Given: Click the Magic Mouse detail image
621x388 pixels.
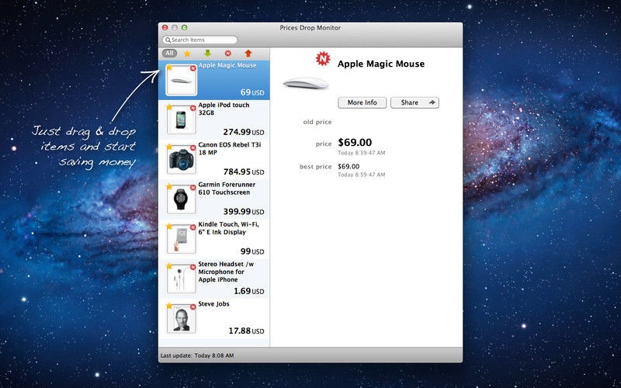Looking at the screenshot, I should pos(305,83).
